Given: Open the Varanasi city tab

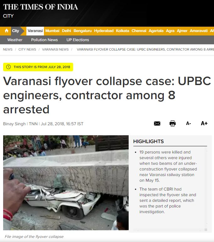Looking at the screenshot, I should (x=35, y=31).
